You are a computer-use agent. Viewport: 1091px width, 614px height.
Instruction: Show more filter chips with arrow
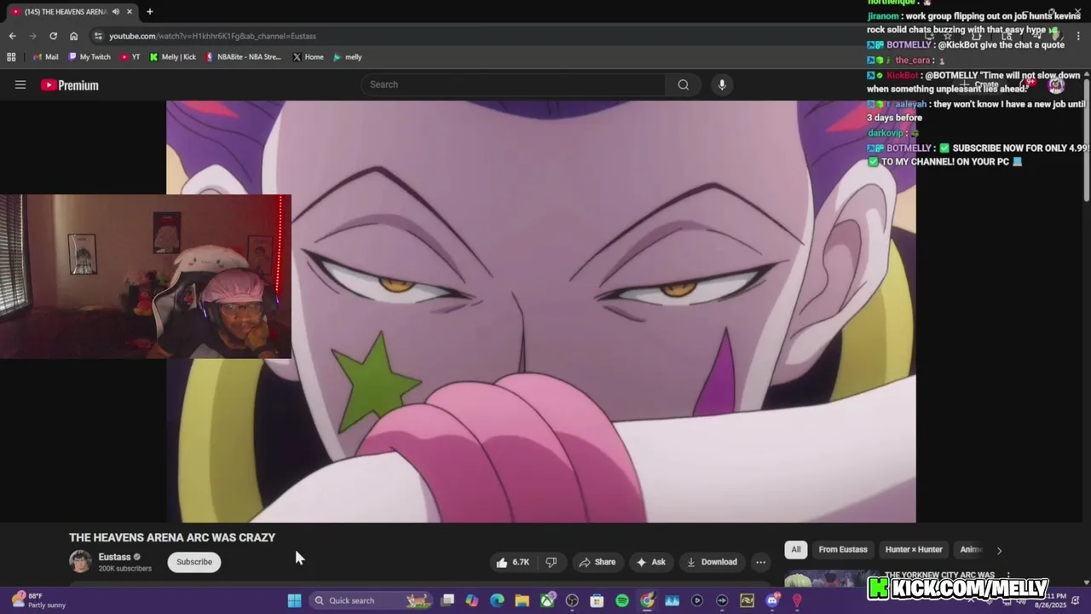point(999,550)
